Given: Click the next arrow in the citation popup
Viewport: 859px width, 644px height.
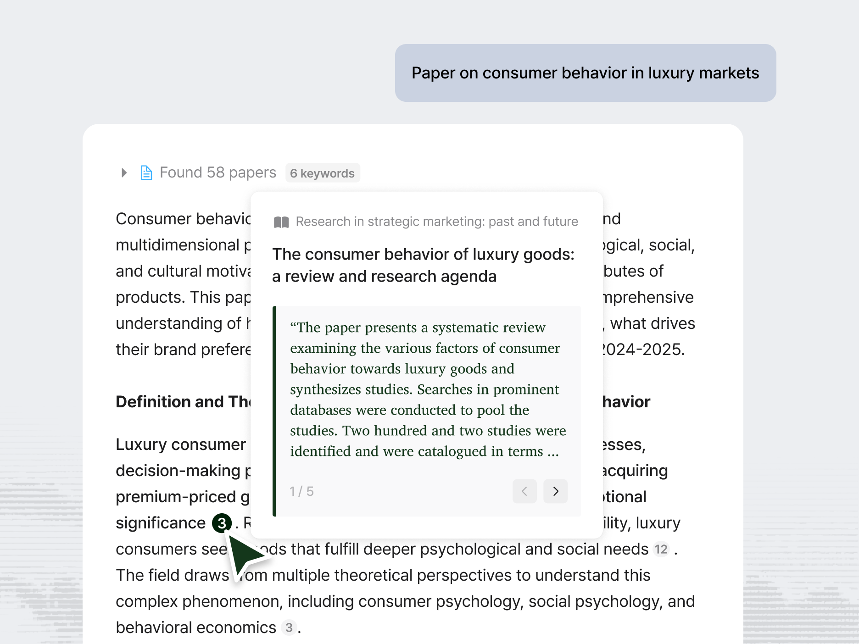Looking at the screenshot, I should click(x=555, y=491).
